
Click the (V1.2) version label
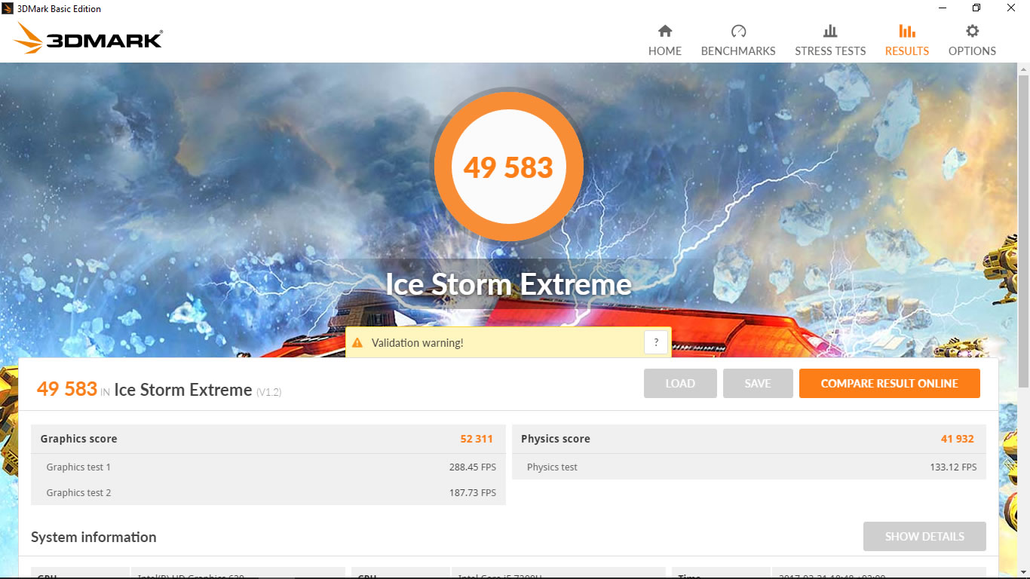(x=269, y=392)
